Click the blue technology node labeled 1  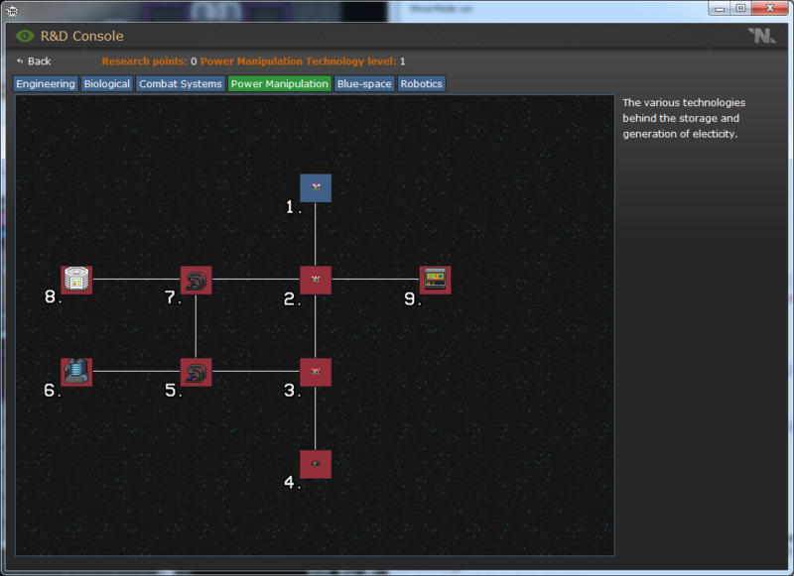tap(315, 188)
